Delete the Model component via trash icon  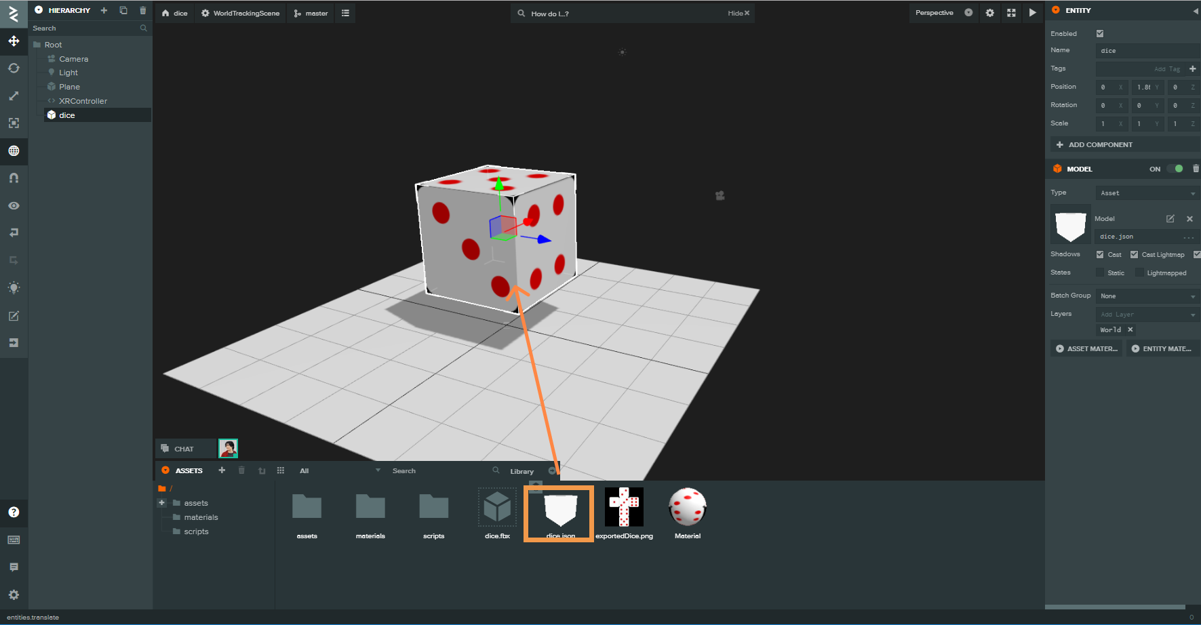pos(1195,169)
